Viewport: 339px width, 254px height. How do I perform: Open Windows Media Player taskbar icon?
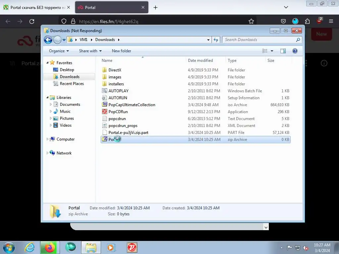[112, 247]
